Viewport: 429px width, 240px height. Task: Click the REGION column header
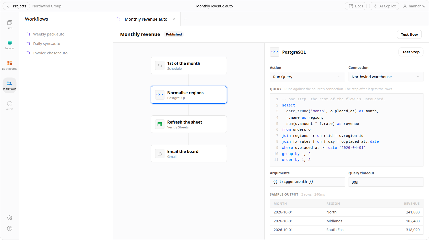tap(333, 204)
